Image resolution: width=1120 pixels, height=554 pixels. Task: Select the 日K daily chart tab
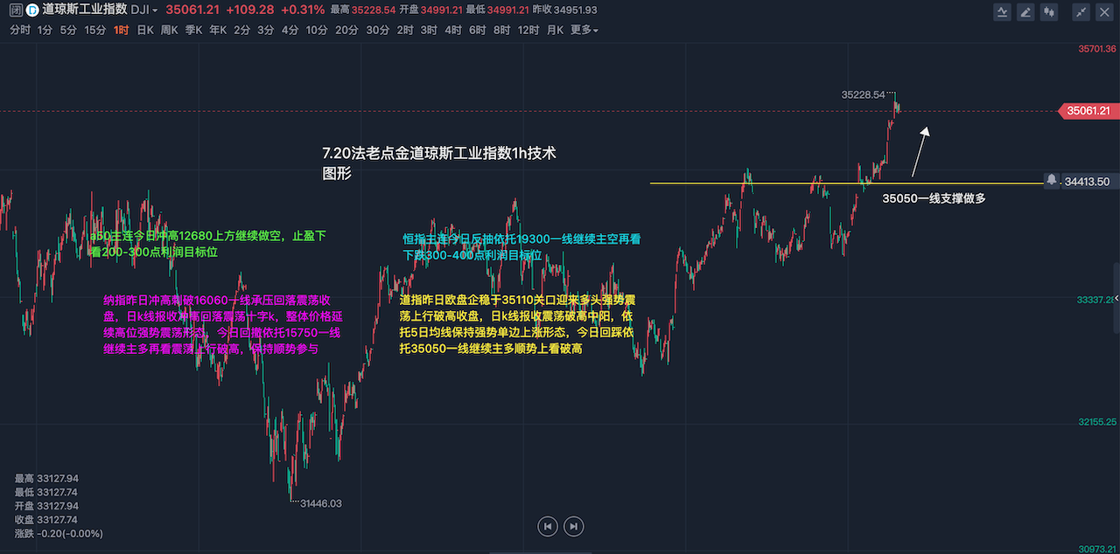pyautogui.click(x=144, y=30)
